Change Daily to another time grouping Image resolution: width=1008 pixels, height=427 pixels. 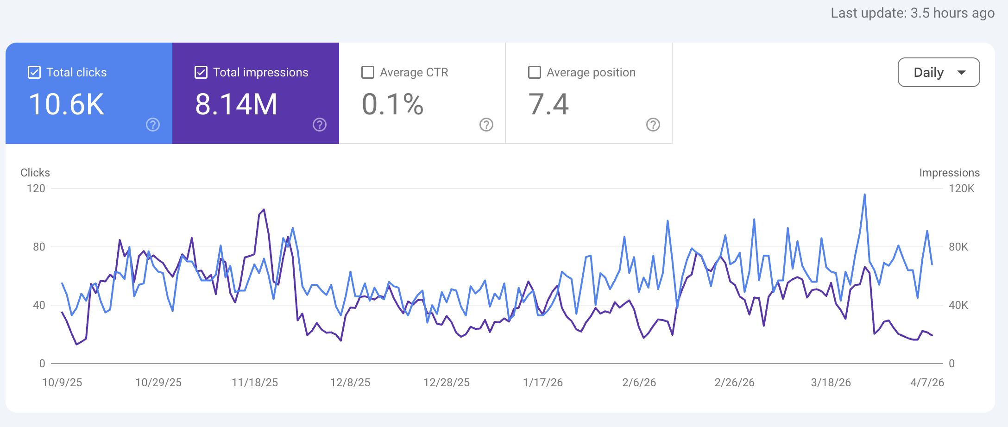pyautogui.click(x=938, y=72)
